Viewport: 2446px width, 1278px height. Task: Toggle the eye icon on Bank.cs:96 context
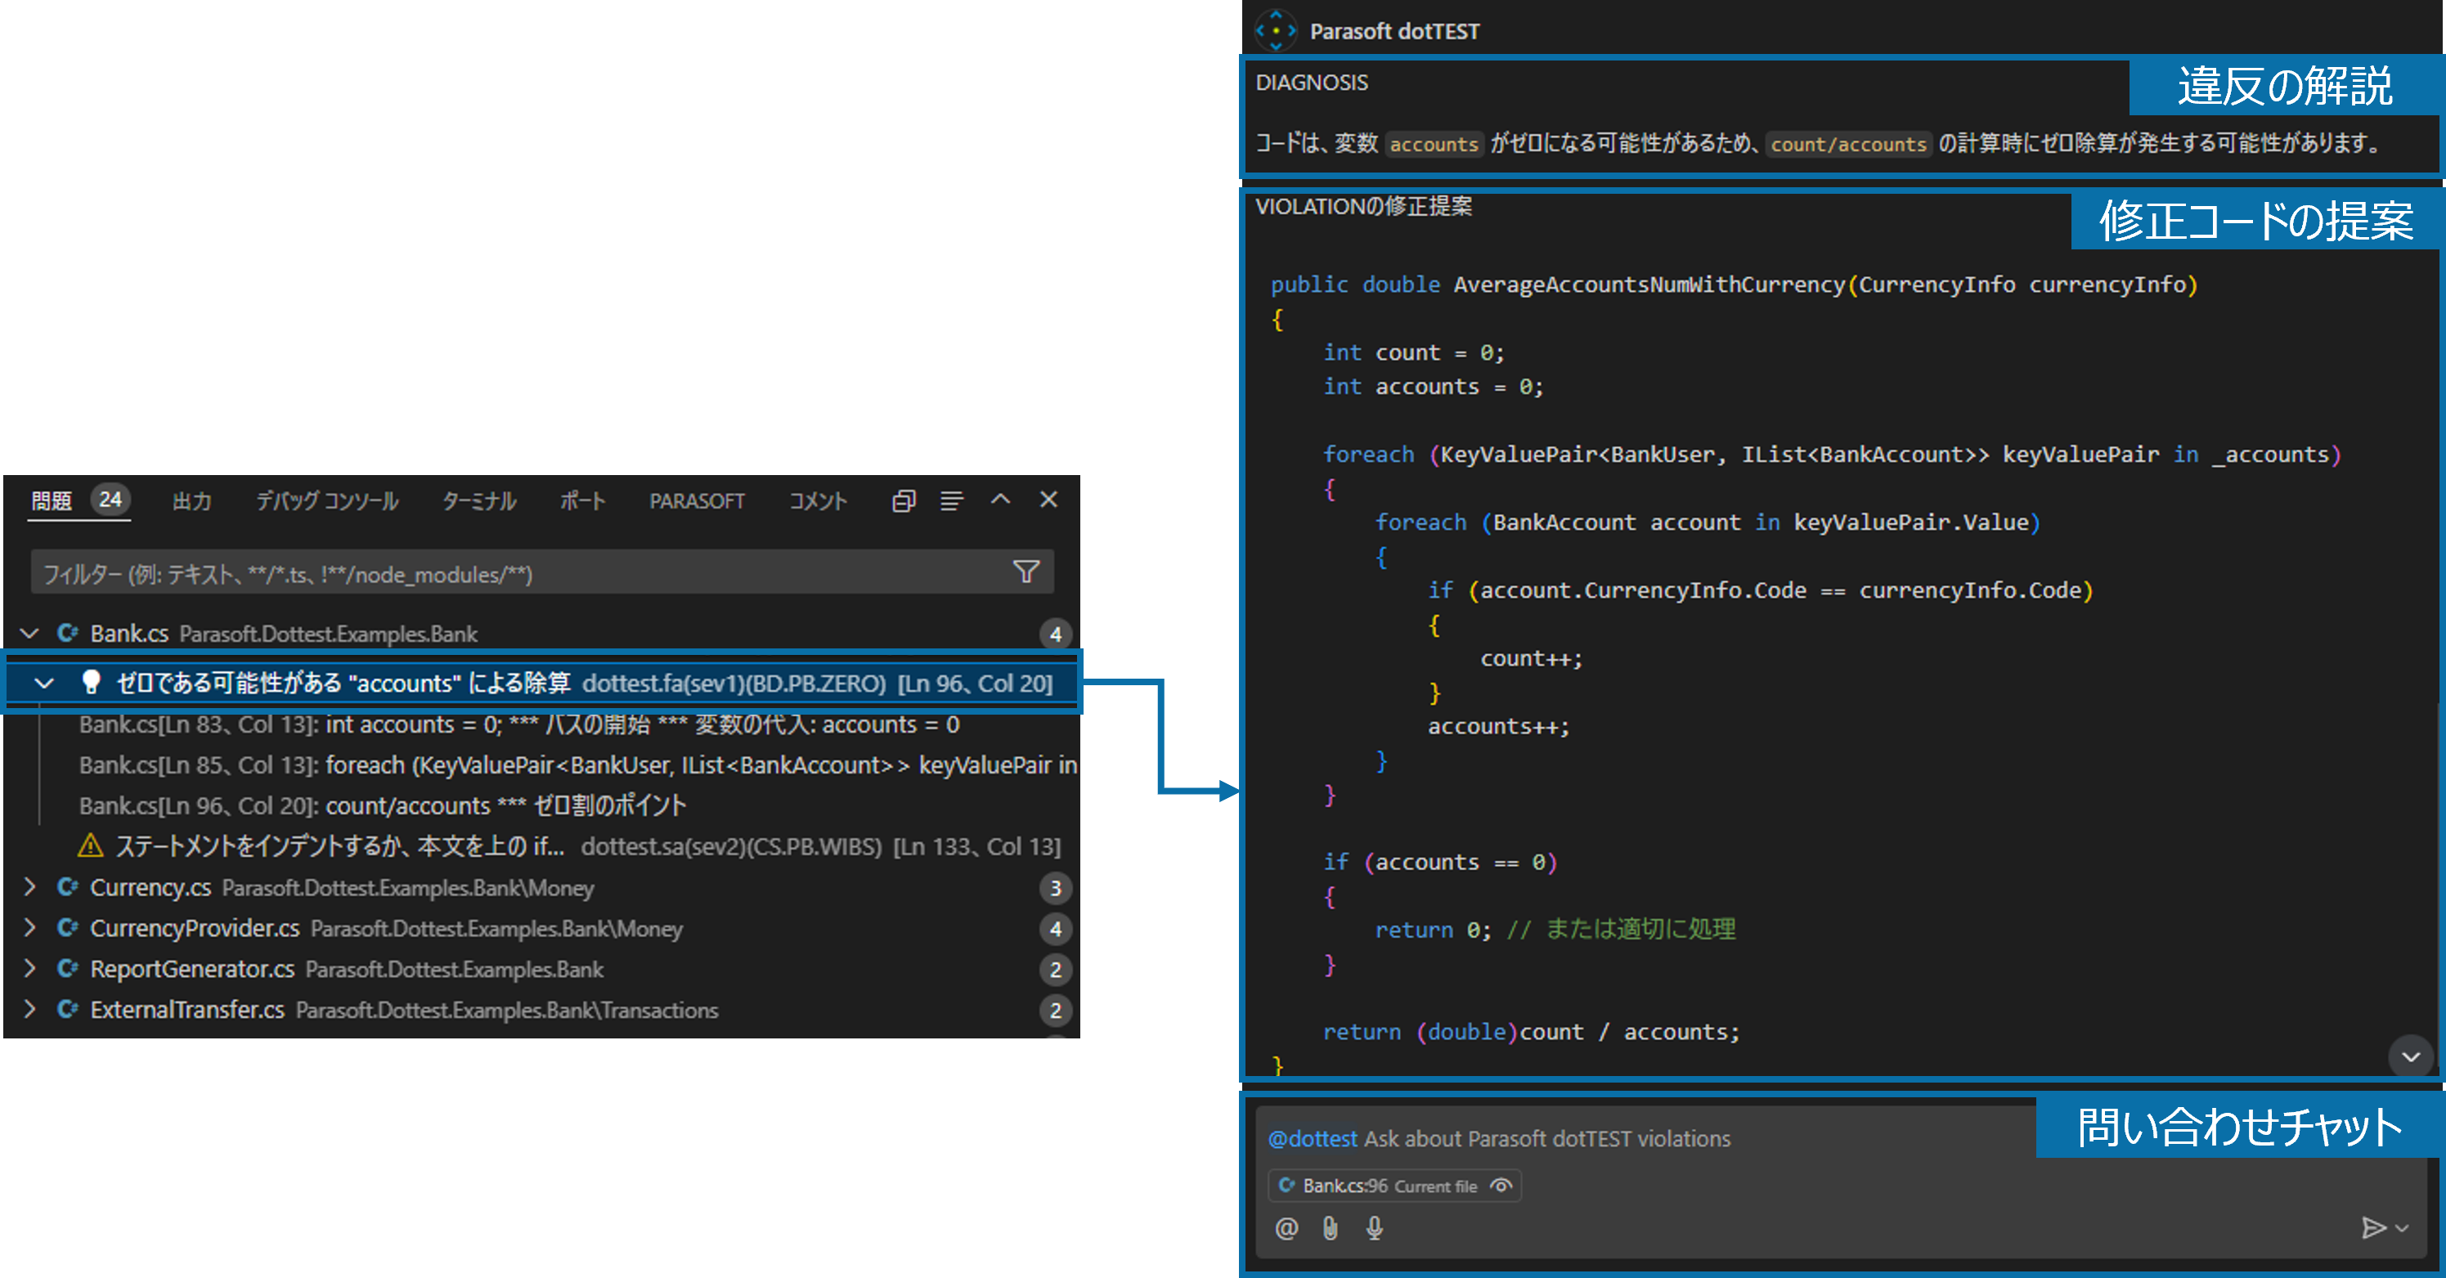click(x=1501, y=1186)
